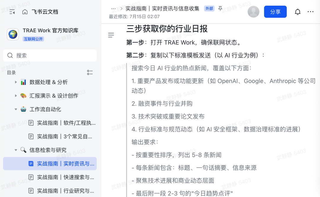
Task: Collapse the 工作流自动化 section
Action: pos(16,109)
